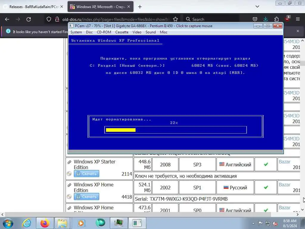Select the Windows XP, Microsoft browser tab
Screen dimensions: 305x229
(x=101, y=7)
